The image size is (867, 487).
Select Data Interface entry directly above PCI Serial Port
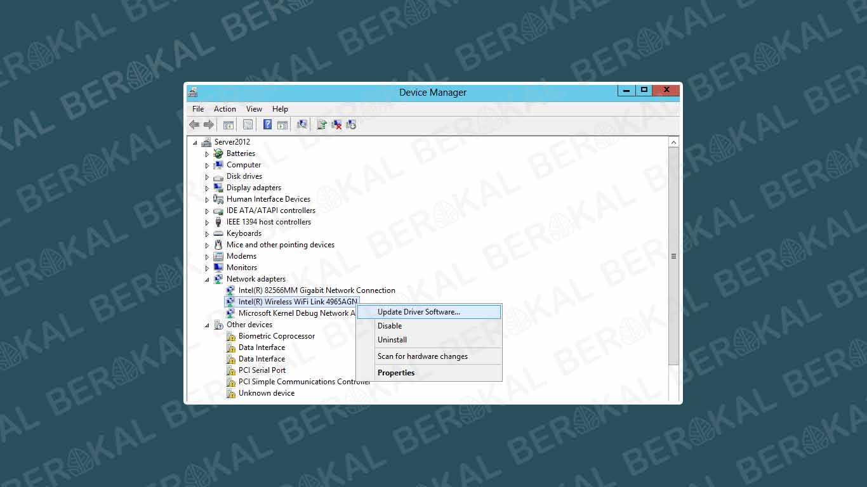tap(261, 359)
